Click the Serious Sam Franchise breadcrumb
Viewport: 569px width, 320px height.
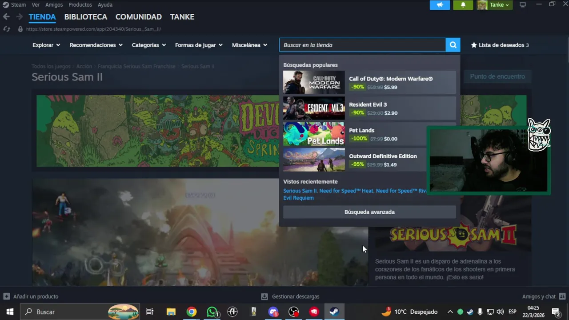point(136,66)
